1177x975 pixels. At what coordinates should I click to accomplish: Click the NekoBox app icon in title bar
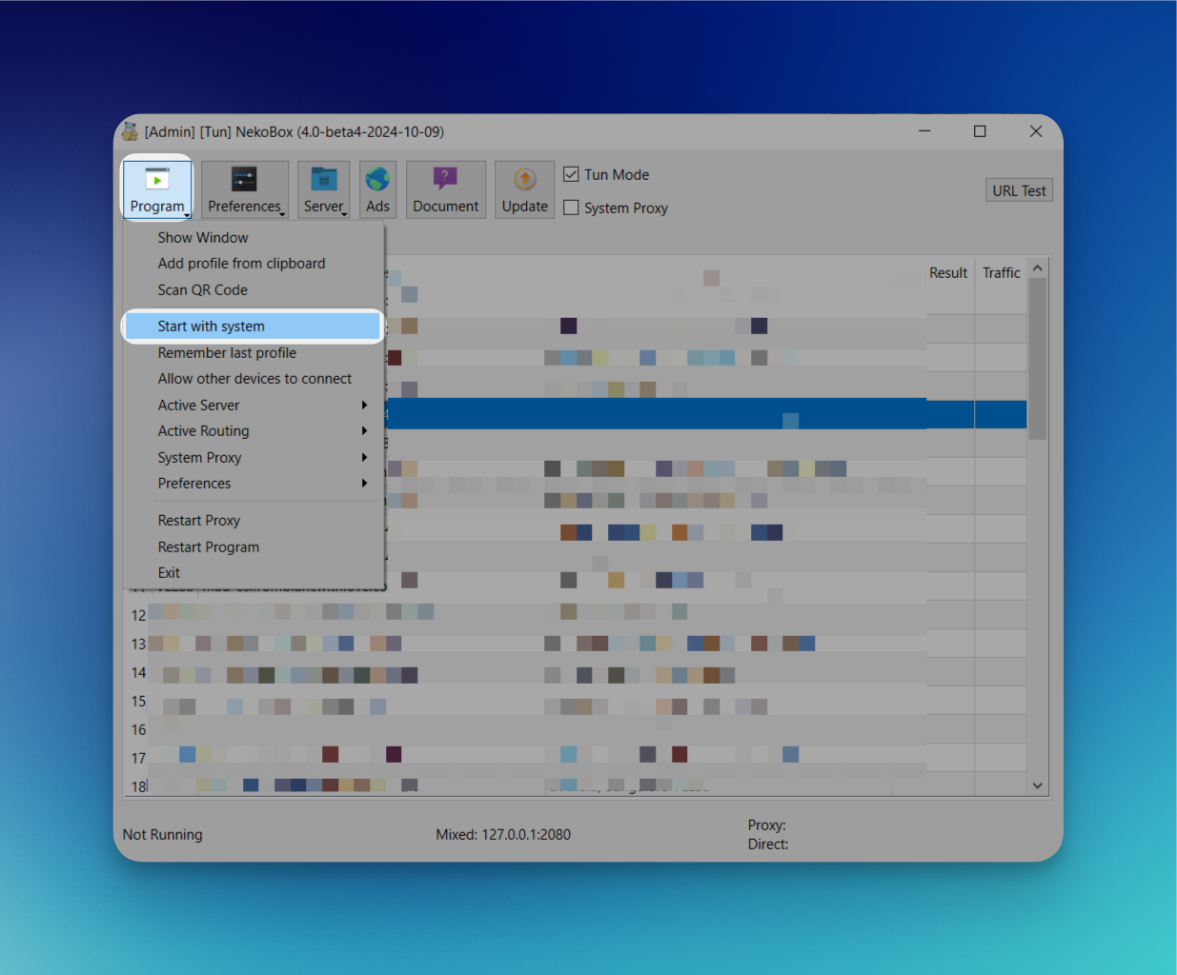[x=131, y=131]
